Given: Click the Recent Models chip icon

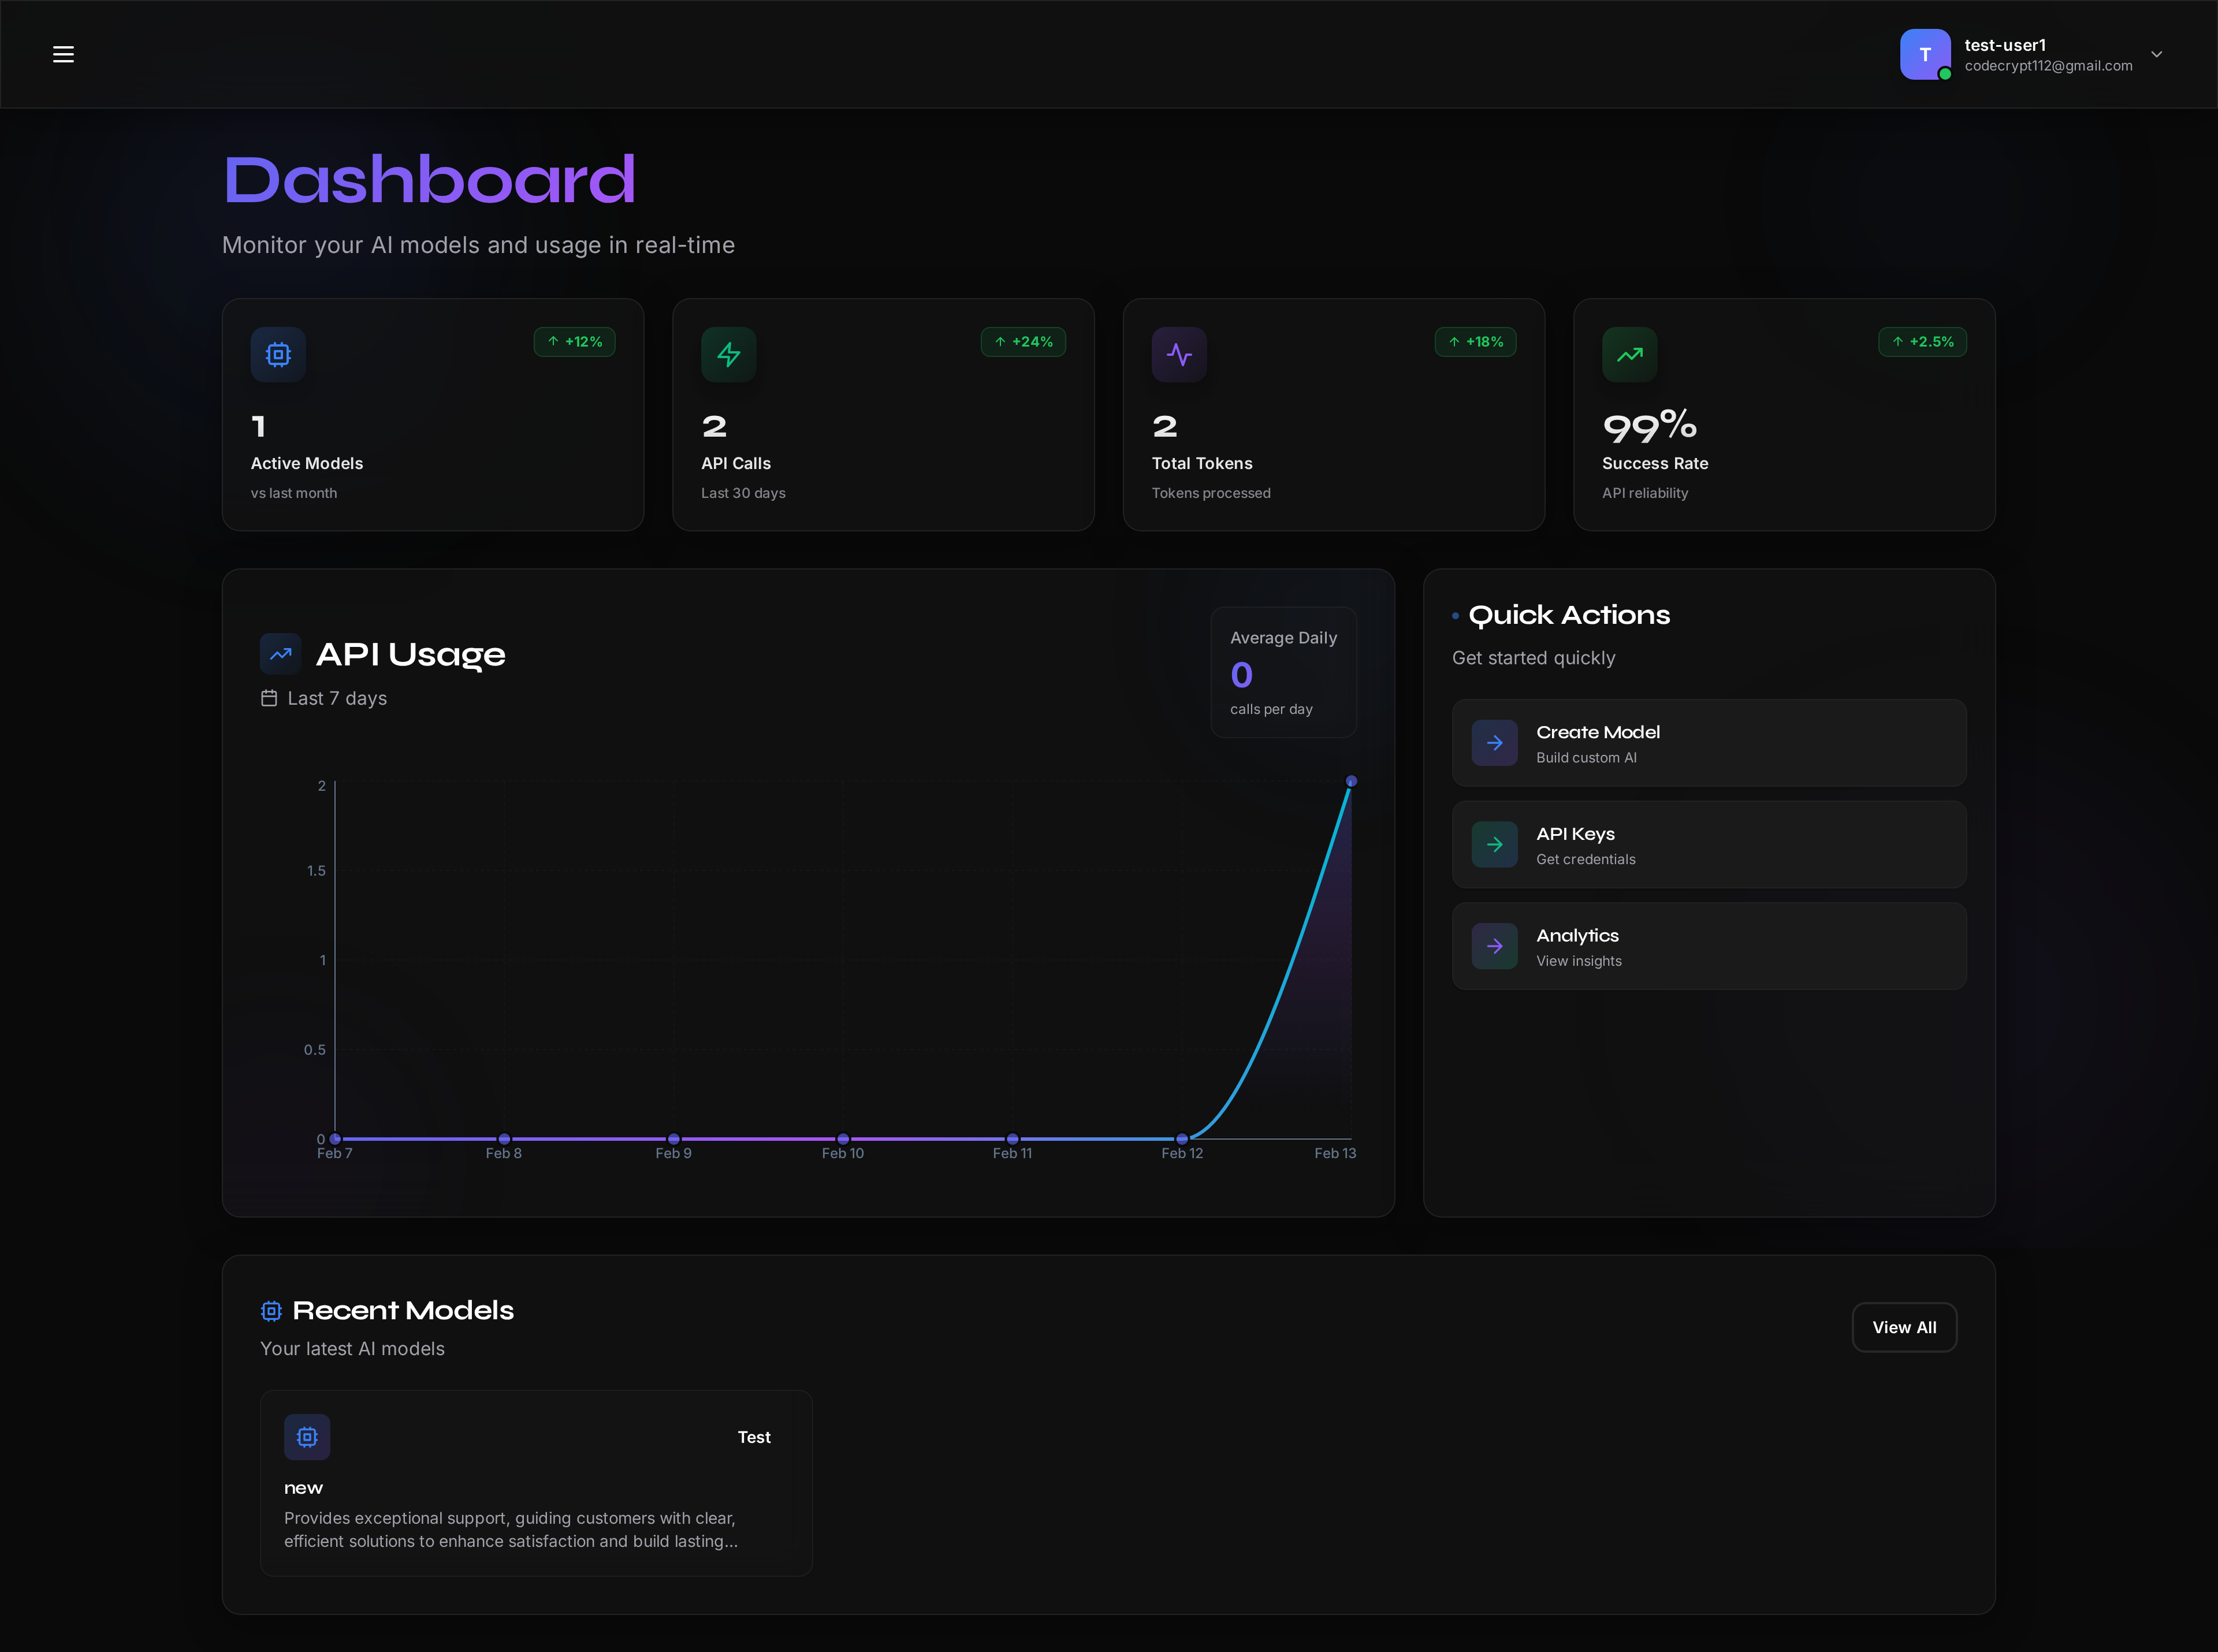Looking at the screenshot, I should tap(271, 1310).
